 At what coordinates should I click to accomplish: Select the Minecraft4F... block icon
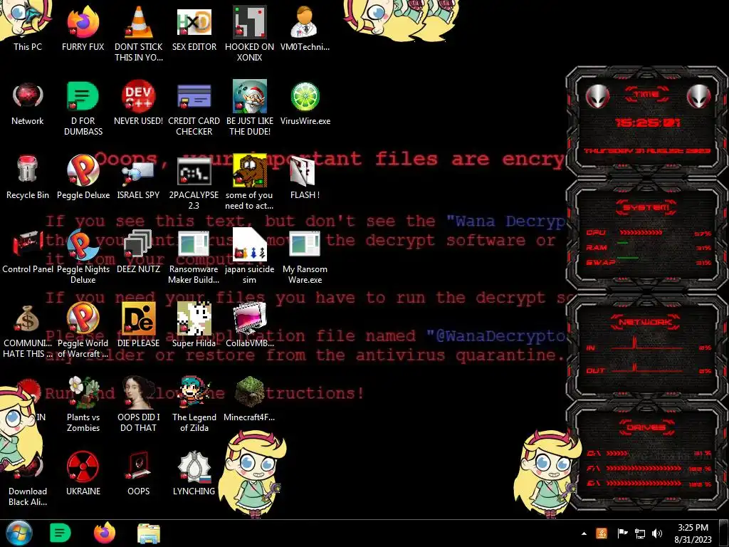click(x=250, y=399)
